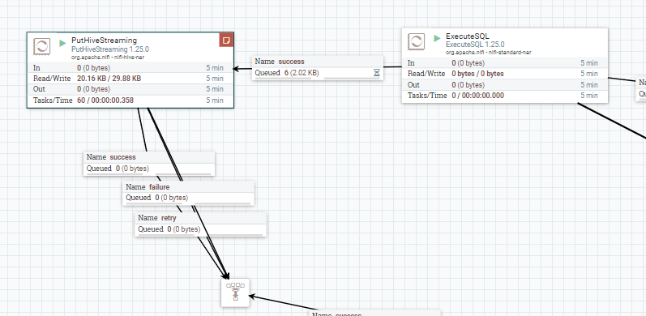Viewport: 646px width, 316px height.
Task: Select the funnel component on canvas
Action: [x=235, y=293]
